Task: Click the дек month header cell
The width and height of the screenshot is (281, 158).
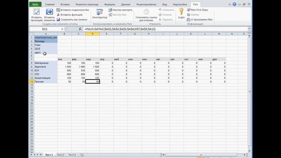Action: click(219, 59)
